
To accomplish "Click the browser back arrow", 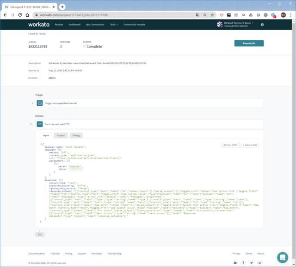I will 5,15.
